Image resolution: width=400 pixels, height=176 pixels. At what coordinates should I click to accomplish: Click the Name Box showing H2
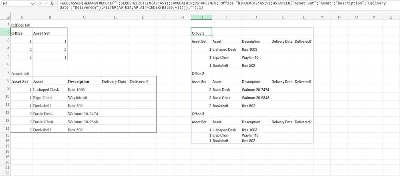tap(16, 4)
